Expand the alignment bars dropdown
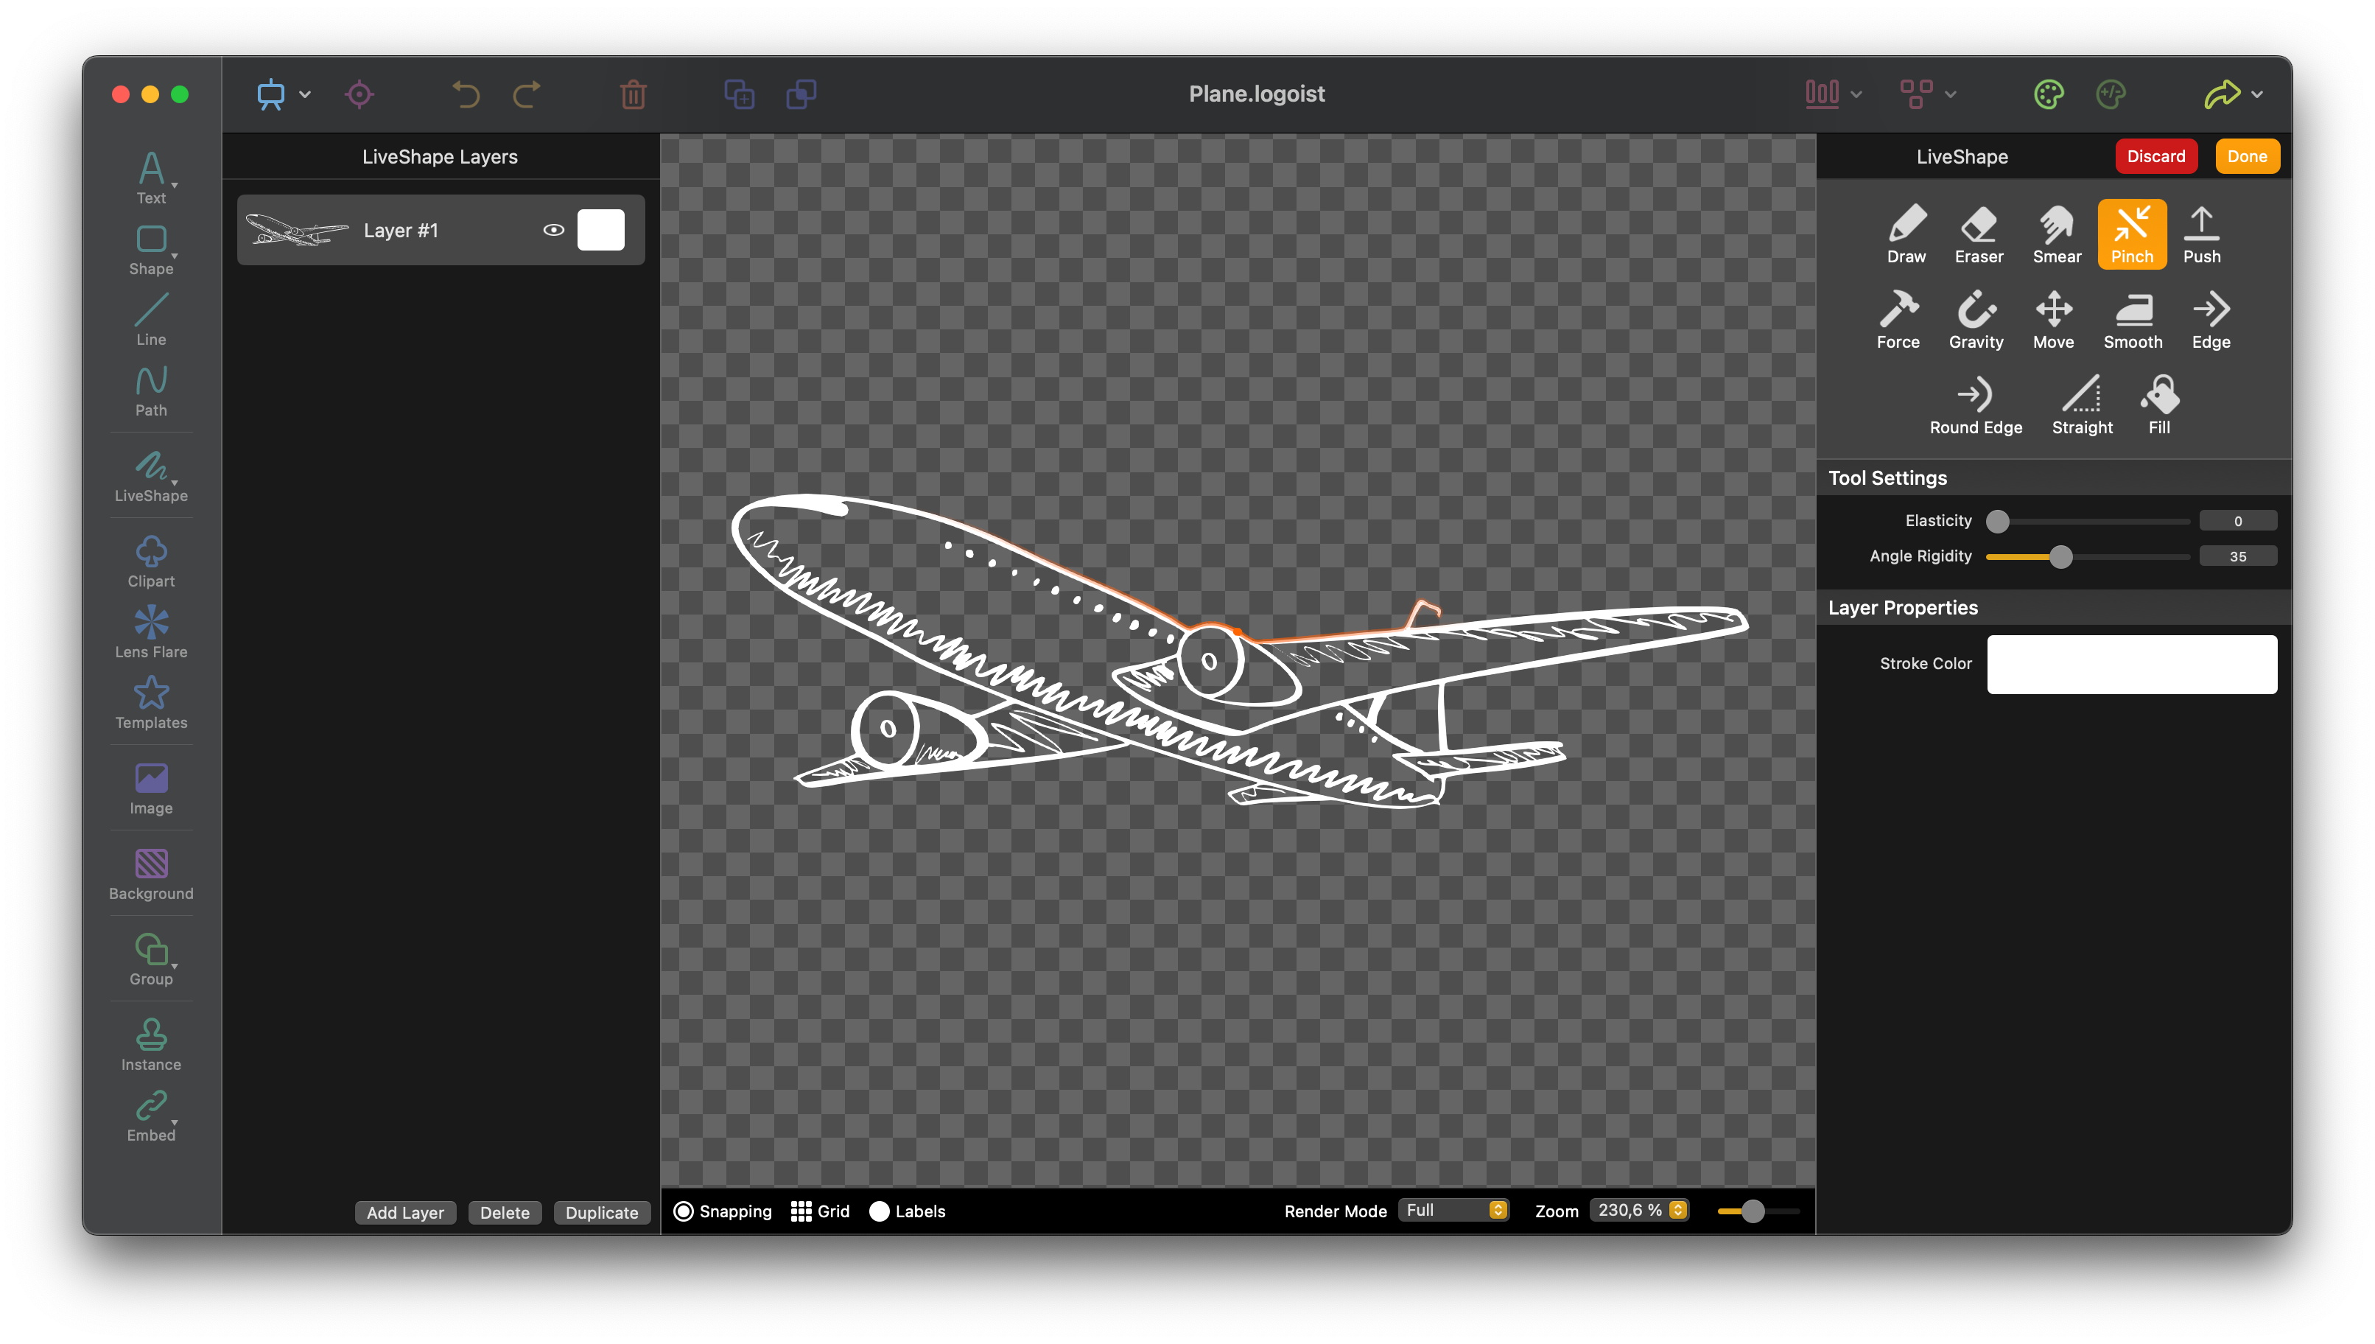The width and height of the screenshot is (2375, 1344). pos(1856,94)
